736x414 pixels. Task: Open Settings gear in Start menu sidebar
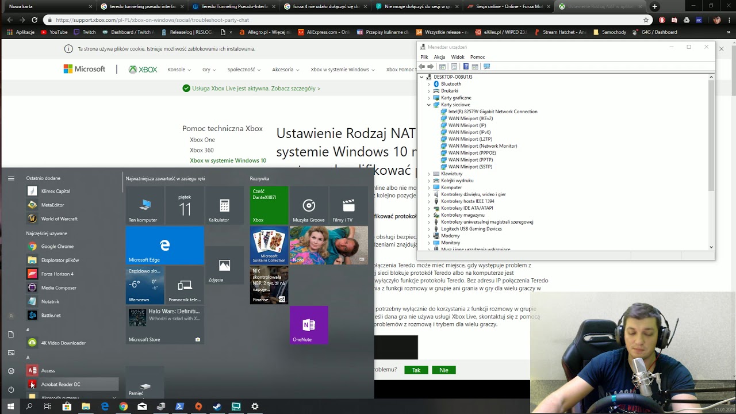[x=11, y=371]
